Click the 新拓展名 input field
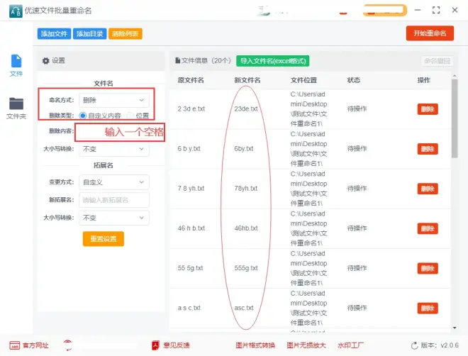The image size is (468, 356). 114,200
